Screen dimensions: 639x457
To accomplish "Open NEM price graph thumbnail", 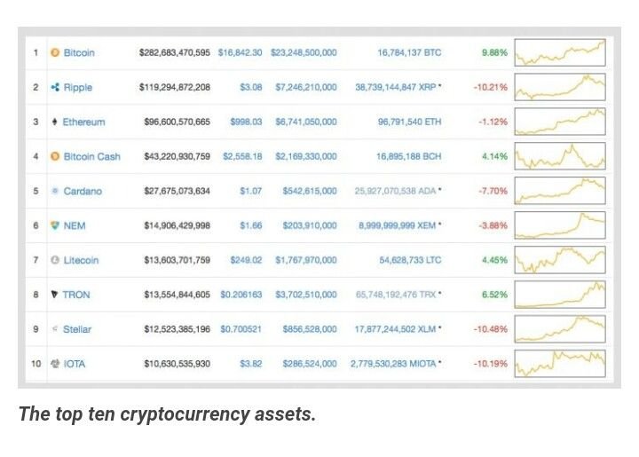I will coord(560,225).
